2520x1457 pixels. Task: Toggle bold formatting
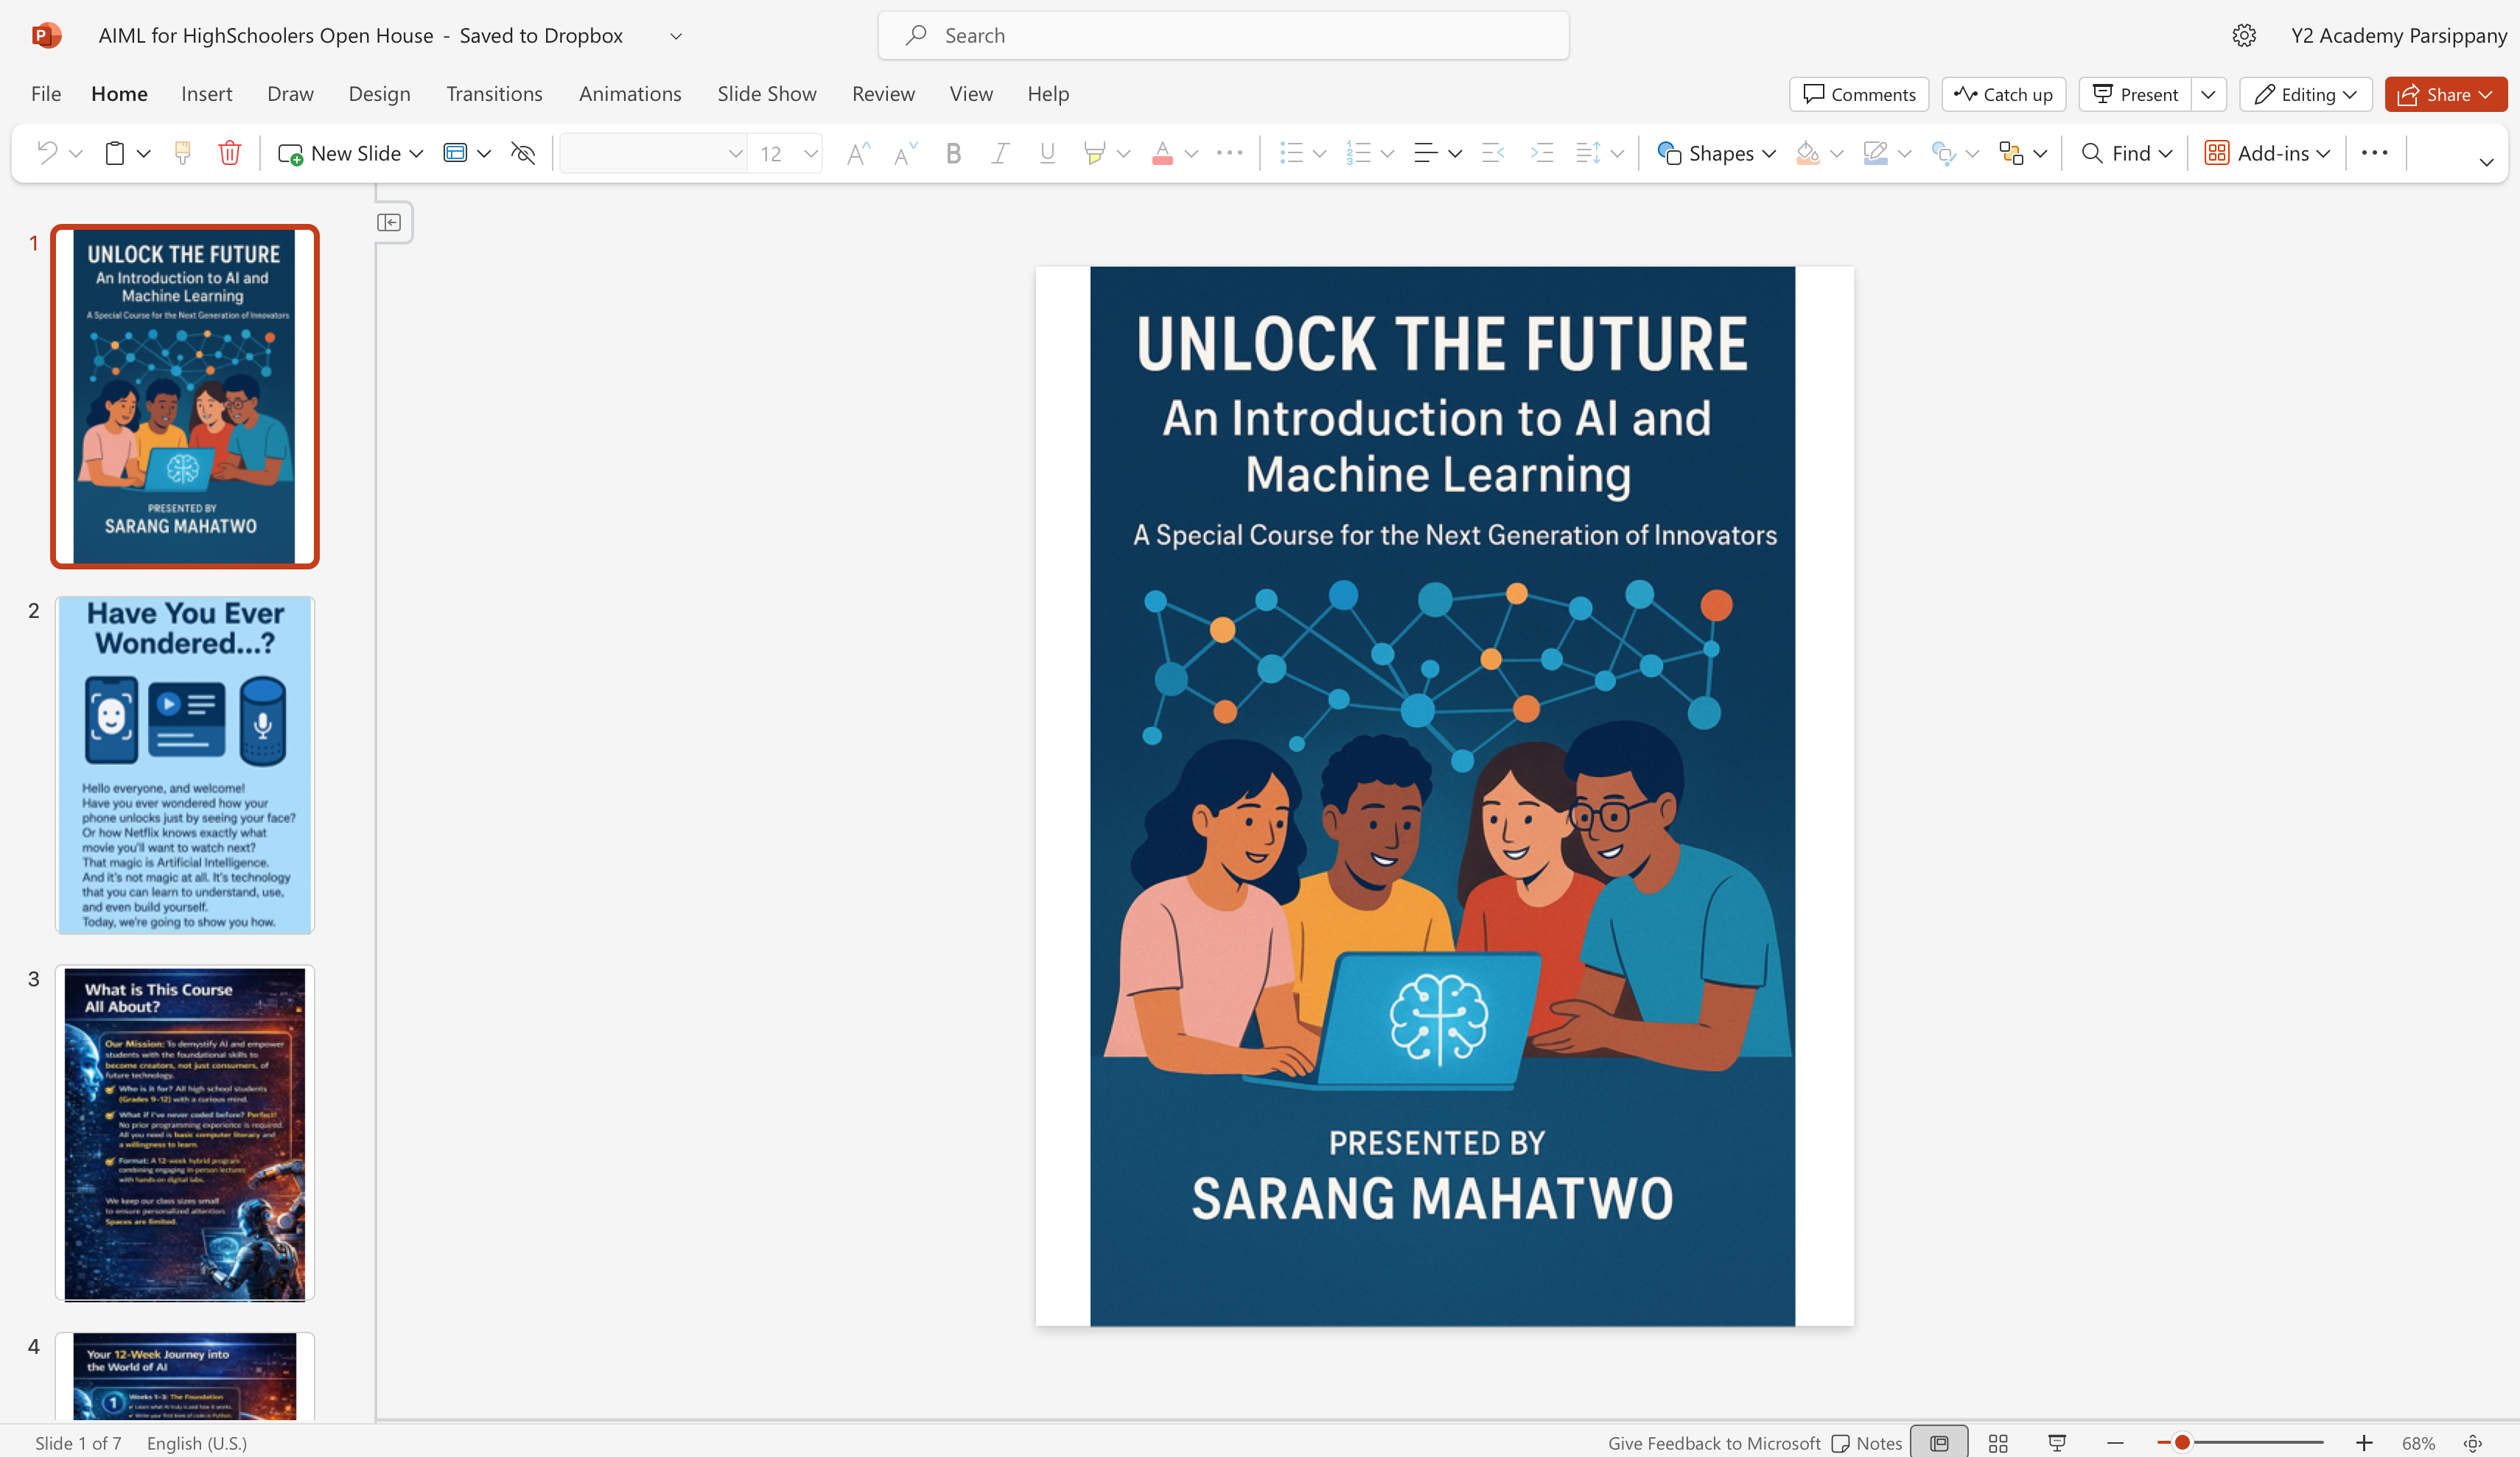(x=953, y=153)
